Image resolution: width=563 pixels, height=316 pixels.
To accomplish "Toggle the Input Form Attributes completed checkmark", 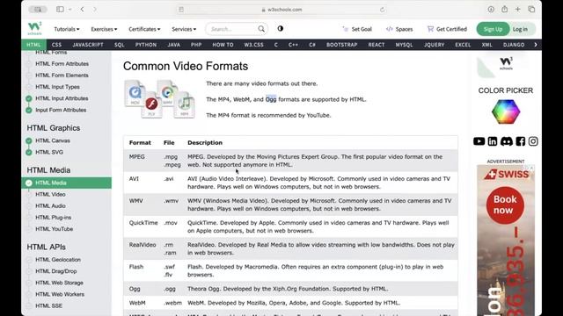I will pos(29,110).
